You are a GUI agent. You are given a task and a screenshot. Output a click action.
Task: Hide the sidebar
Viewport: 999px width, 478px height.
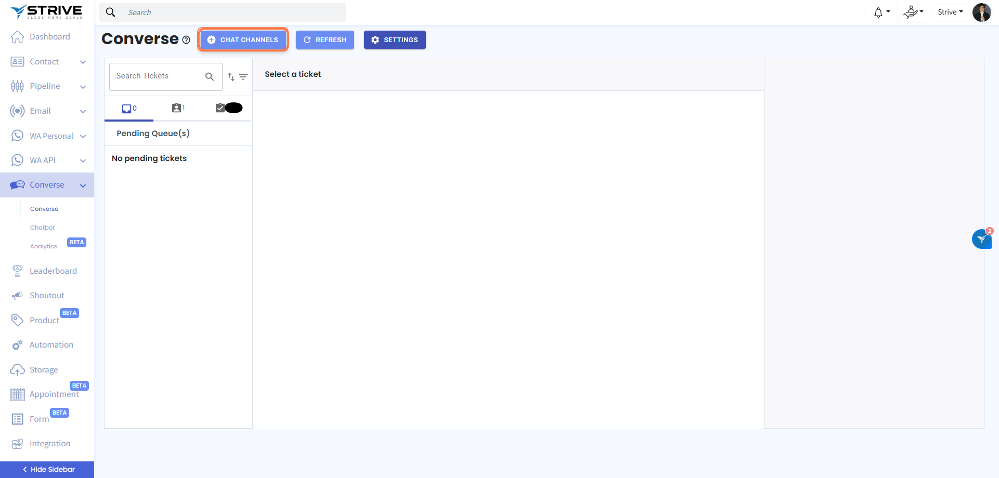tap(47, 469)
